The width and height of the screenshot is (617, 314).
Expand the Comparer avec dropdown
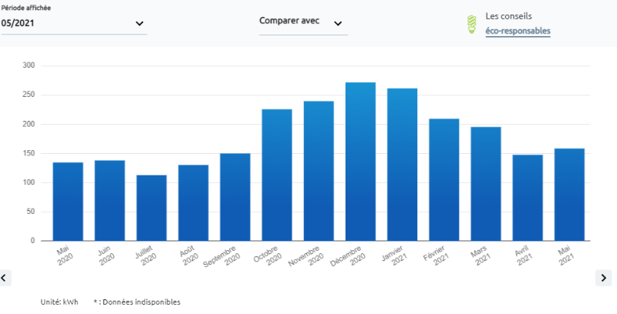click(x=302, y=22)
